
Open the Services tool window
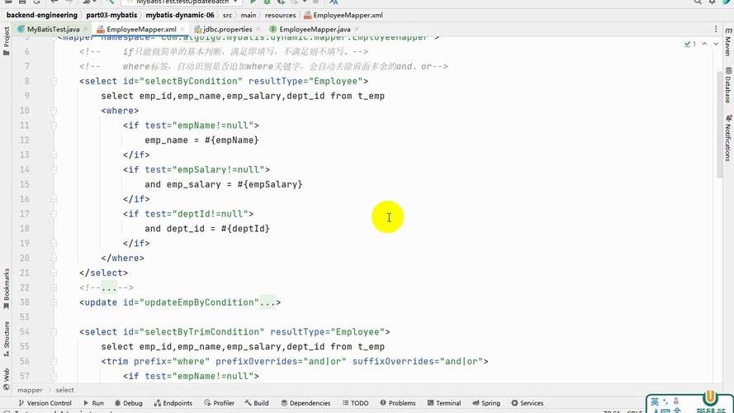tap(528, 403)
